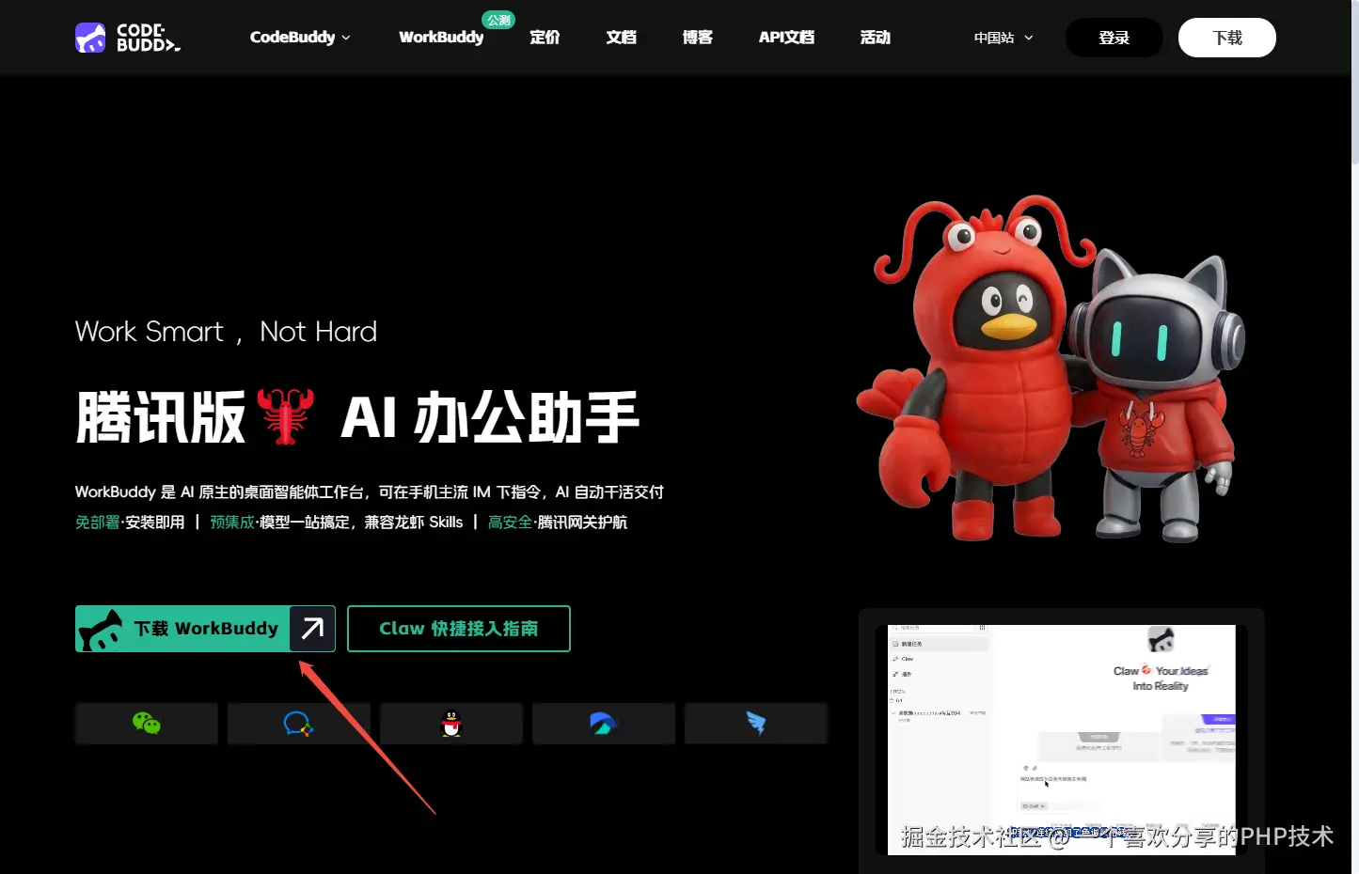
Task: Open the WeChat integration tile
Action: click(147, 724)
